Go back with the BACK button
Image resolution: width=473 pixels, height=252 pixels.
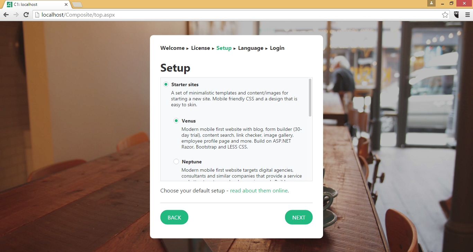pos(174,217)
